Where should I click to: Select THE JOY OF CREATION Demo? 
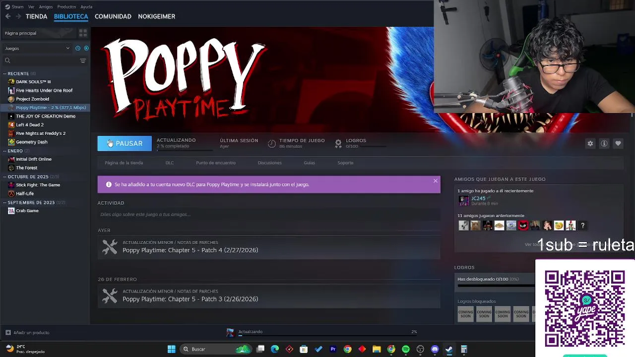(x=45, y=116)
